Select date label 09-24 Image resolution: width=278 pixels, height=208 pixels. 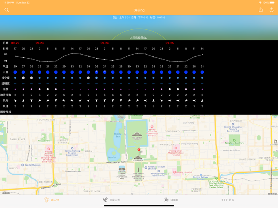point(104,43)
